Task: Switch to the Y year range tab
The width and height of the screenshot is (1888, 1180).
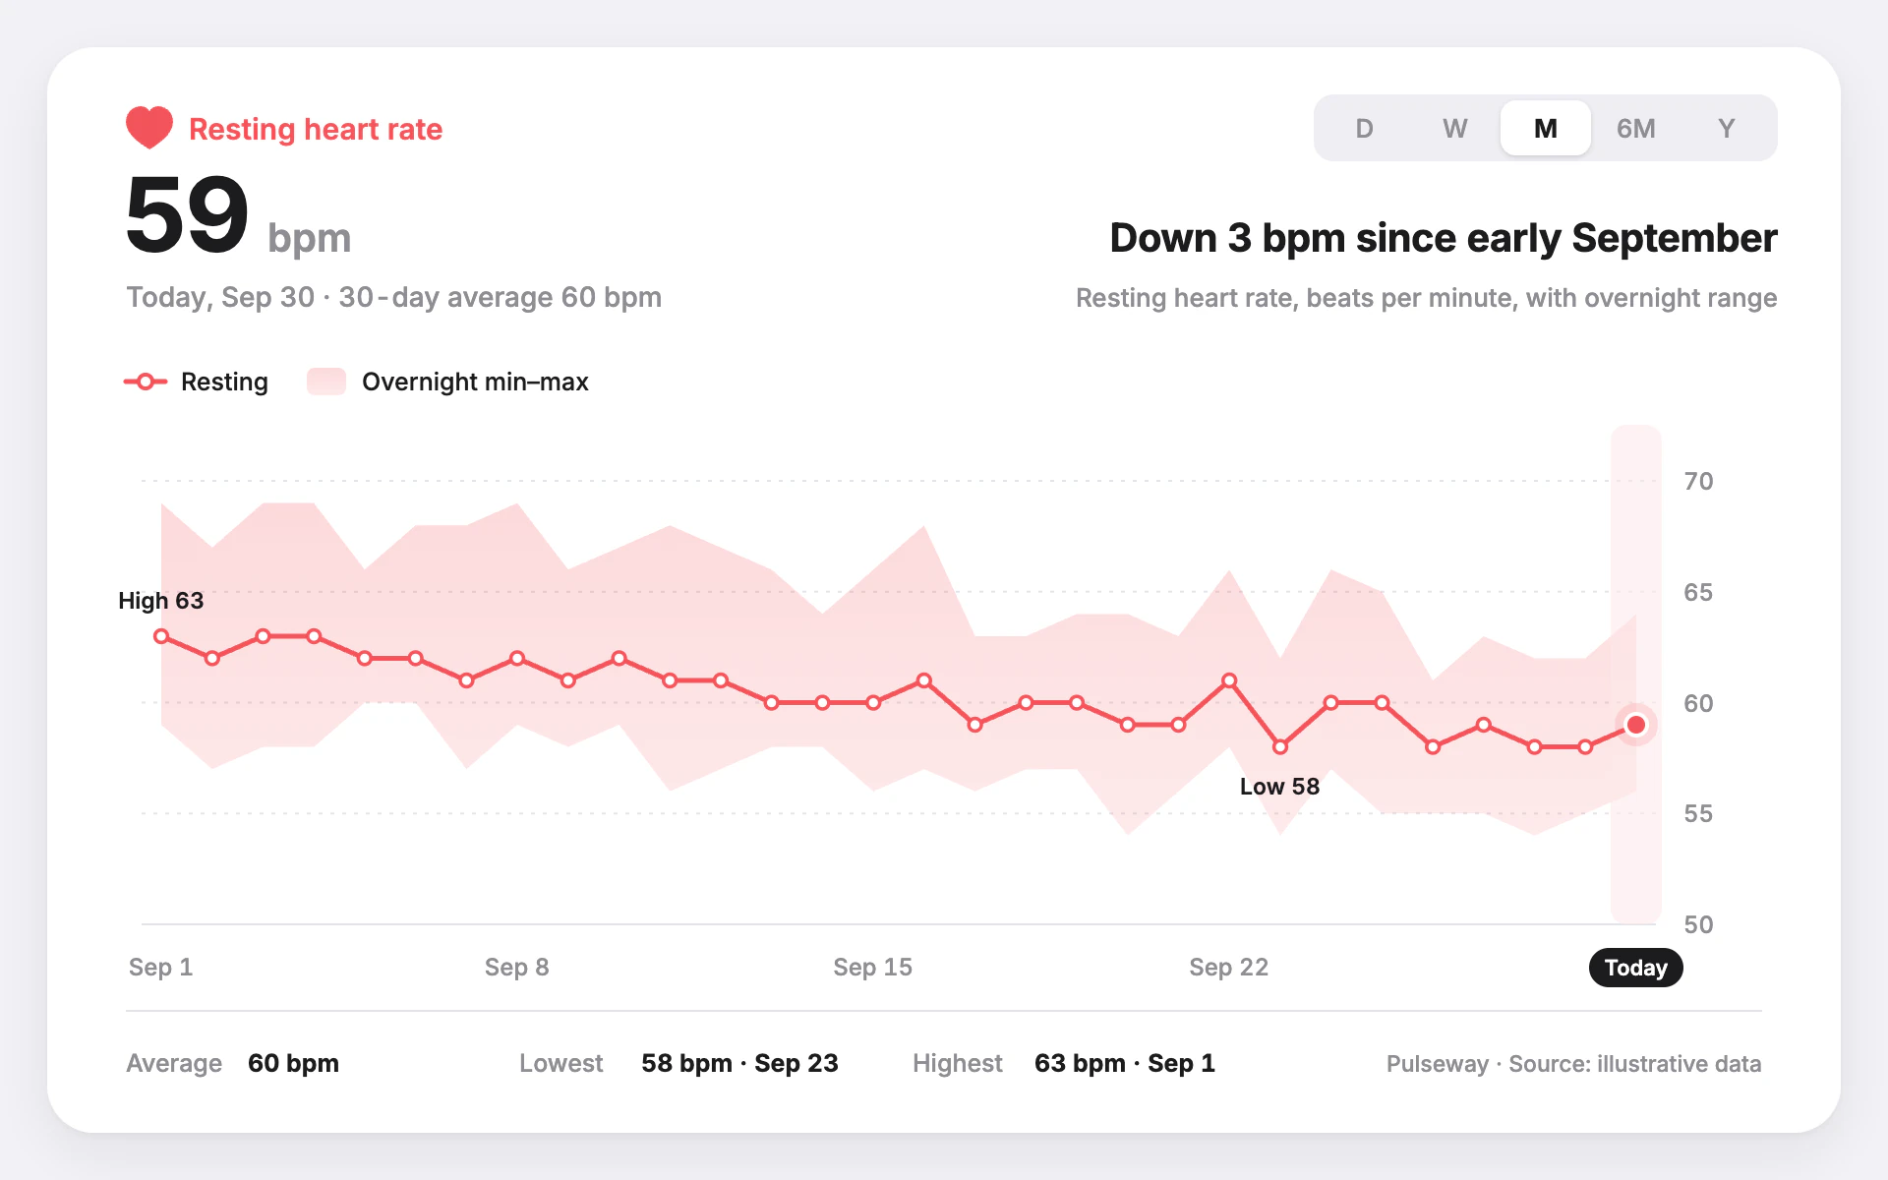Action: click(1727, 128)
